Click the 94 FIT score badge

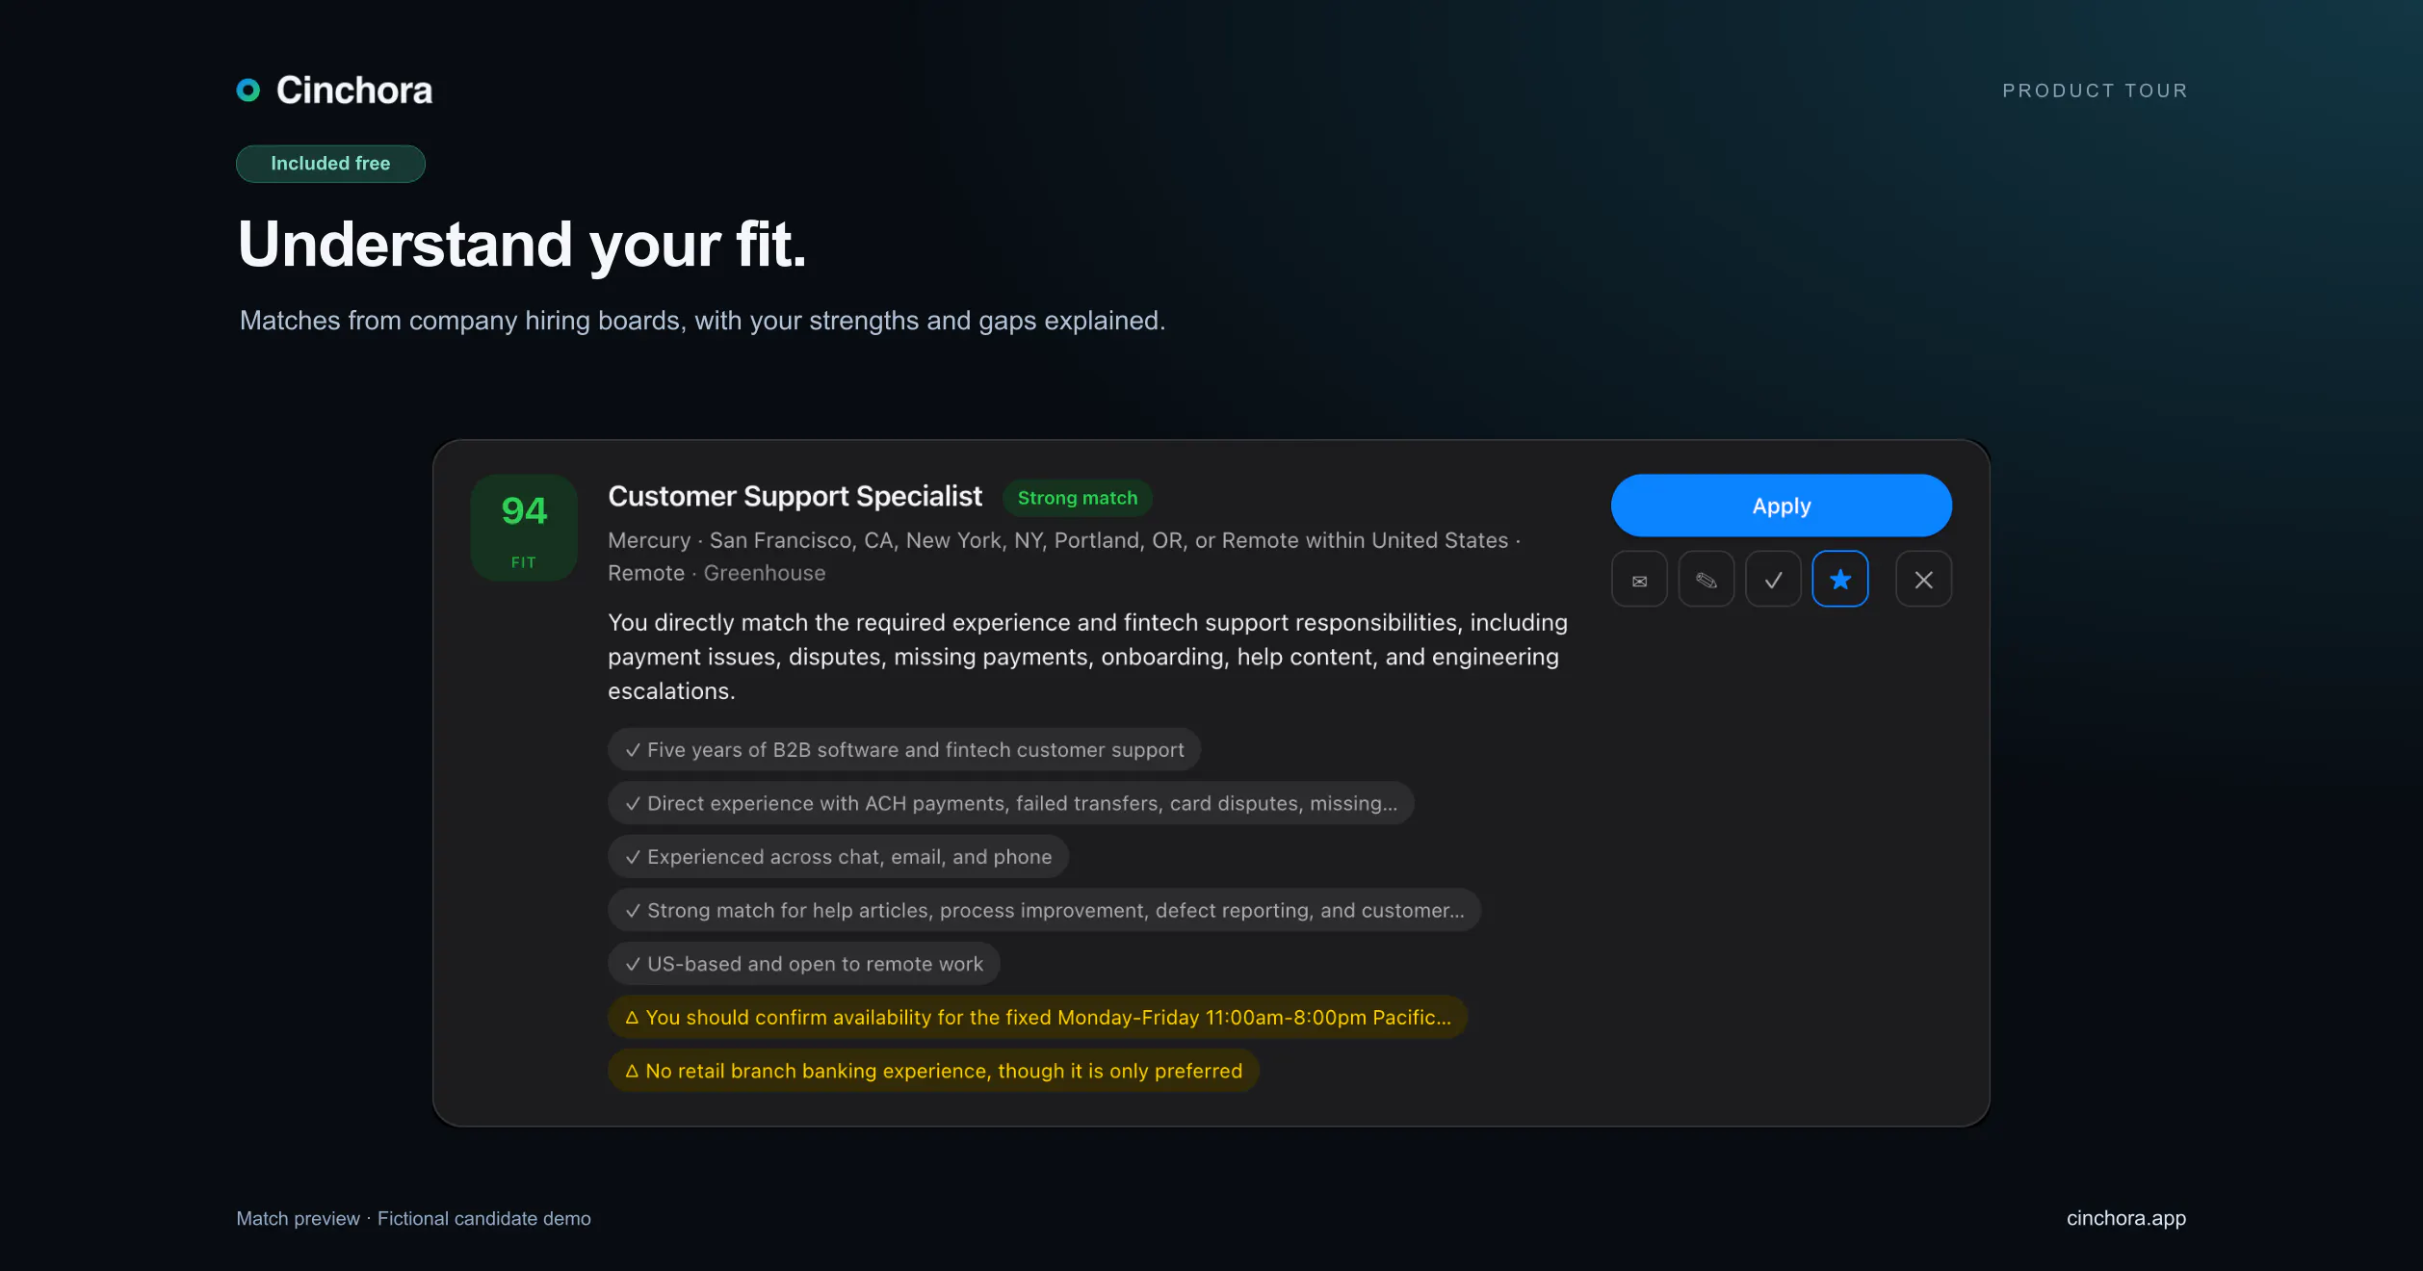click(524, 528)
